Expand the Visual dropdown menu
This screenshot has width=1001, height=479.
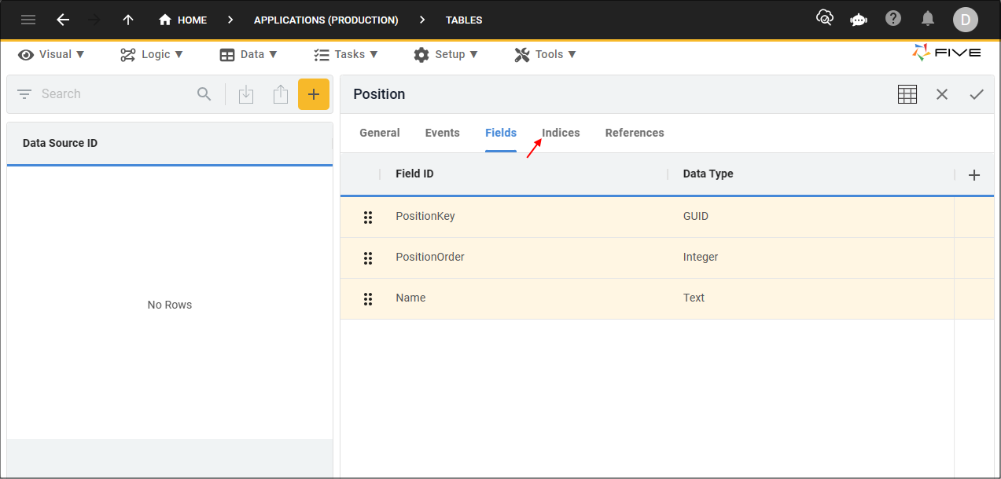52,54
